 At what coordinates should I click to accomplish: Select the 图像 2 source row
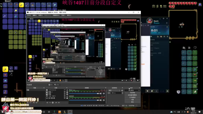[x=57, y=92]
